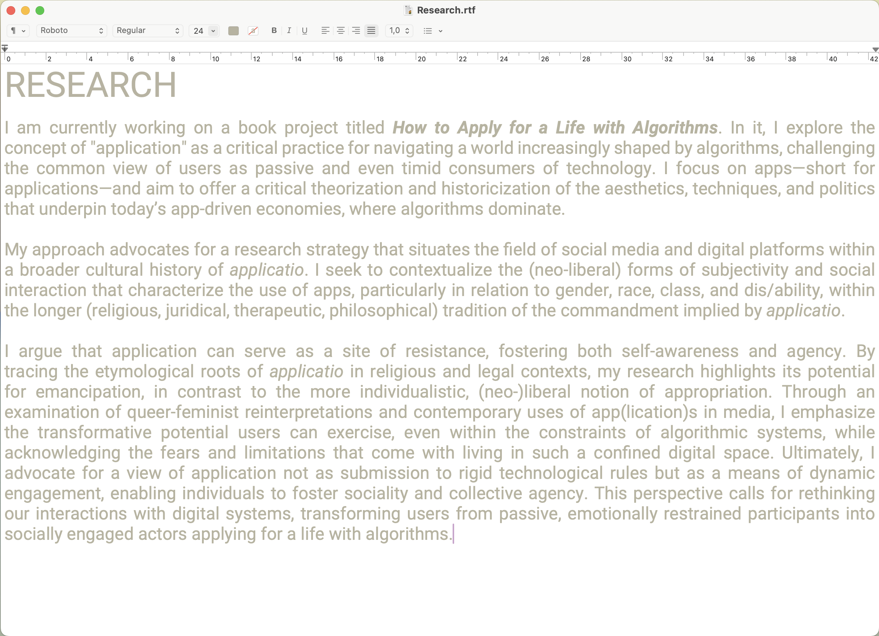This screenshot has width=879, height=636.
Task: Click the text background color button
Action: pyautogui.click(x=253, y=30)
